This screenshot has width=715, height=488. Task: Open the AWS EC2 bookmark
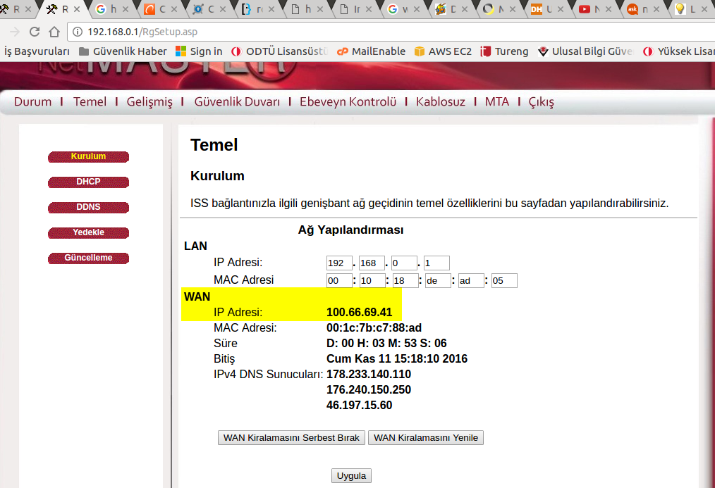[x=443, y=51]
